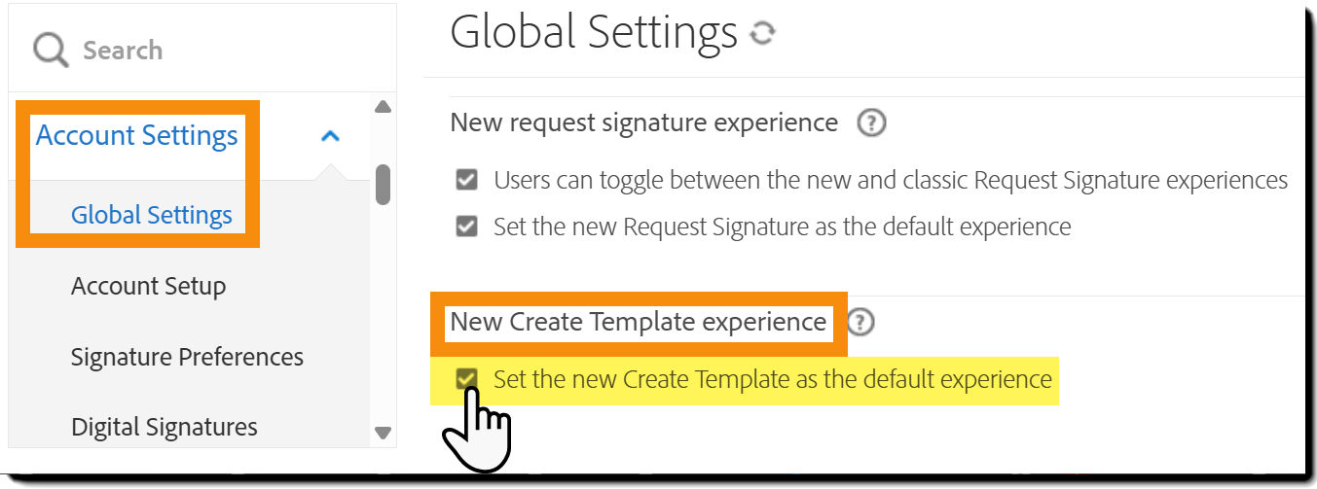Select Account Settings in the sidebar

[136, 135]
